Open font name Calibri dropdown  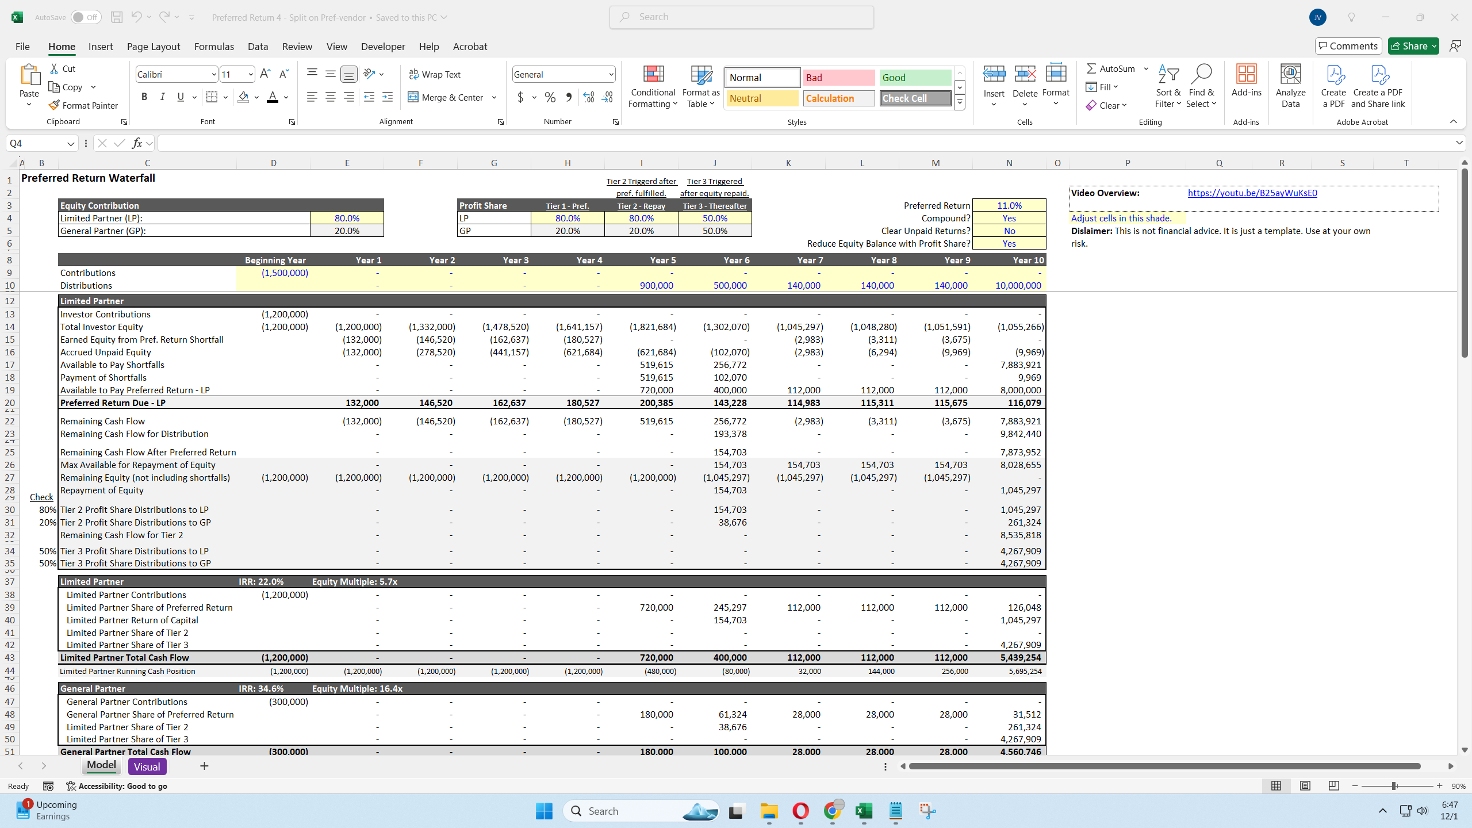pos(213,74)
